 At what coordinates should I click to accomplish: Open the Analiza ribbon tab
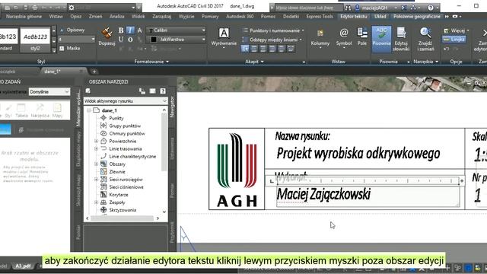click(x=116, y=17)
